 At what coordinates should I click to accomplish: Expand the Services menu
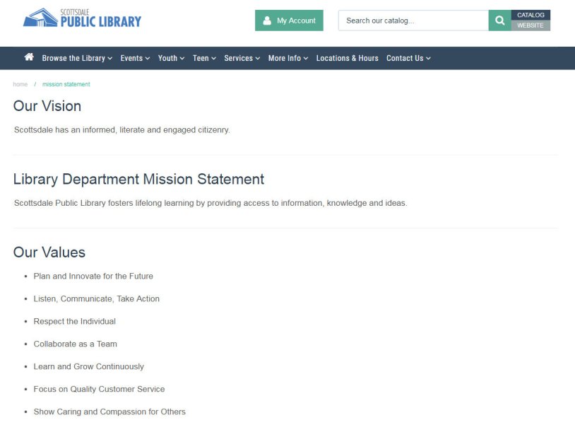click(x=242, y=58)
